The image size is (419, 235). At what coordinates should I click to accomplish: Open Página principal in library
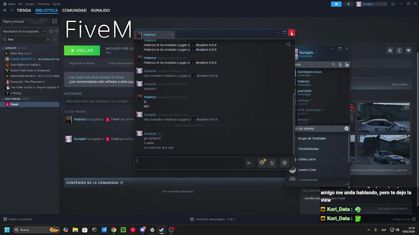point(25,21)
